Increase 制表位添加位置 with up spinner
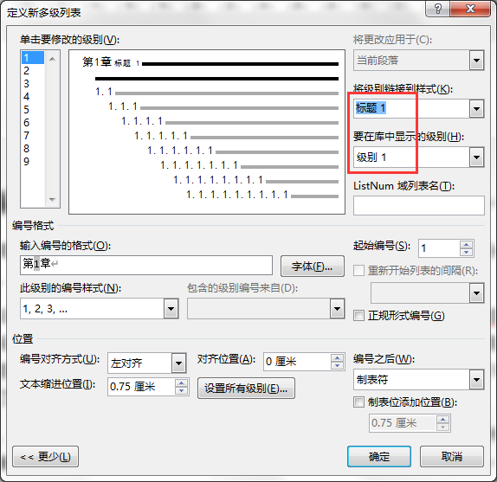The width and height of the screenshot is (497, 482). 442,420
